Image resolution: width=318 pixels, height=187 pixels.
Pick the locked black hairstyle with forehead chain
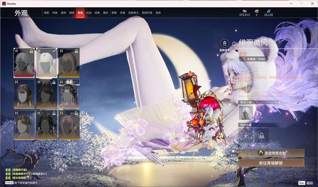click(47, 125)
